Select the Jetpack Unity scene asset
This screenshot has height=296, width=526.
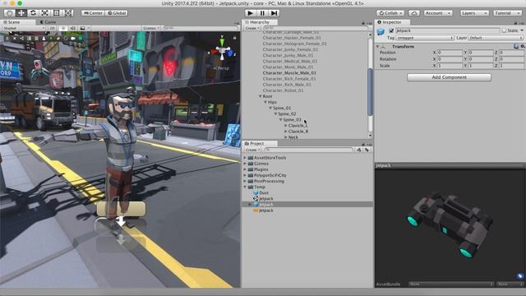pos(263,199)
